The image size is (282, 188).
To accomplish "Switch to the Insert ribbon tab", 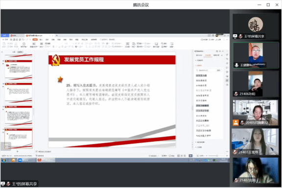I will [x=41, y=40].
